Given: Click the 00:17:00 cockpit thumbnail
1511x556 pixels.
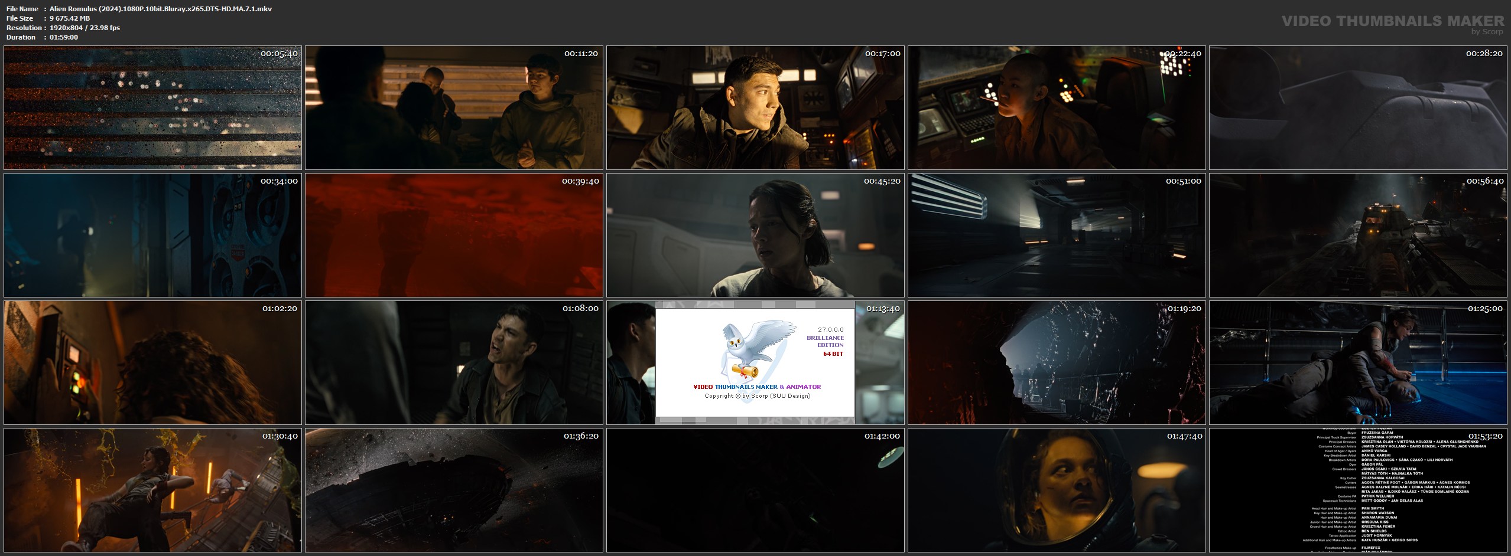Looking at the screenshot, I should click(x=755, y=108).
